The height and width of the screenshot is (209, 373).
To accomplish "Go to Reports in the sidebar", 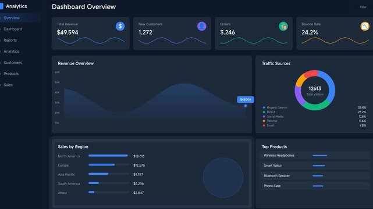I will tap(10, 40).
